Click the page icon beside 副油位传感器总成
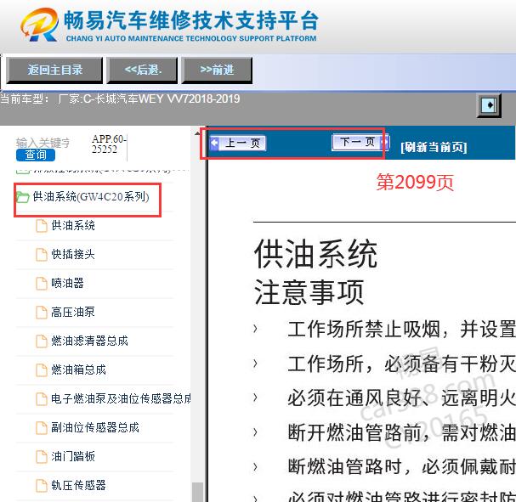This screenshot has height=502, width=516. pyautogui.click(x=42, y=428)
